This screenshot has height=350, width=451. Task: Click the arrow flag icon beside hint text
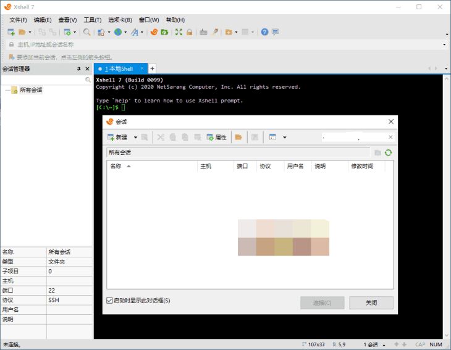pos(12,57)
